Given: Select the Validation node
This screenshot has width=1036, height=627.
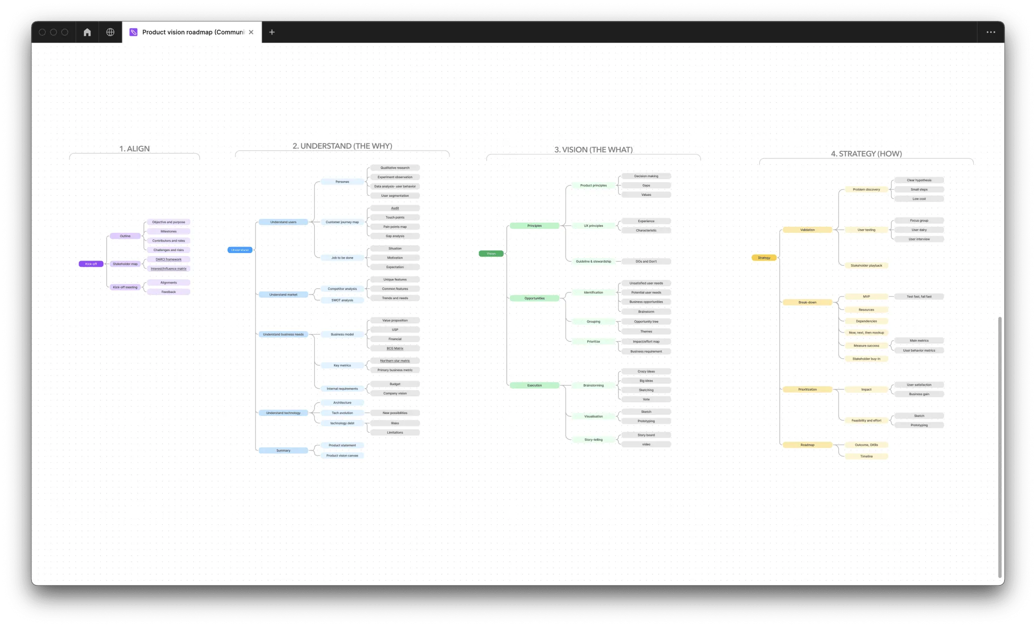Looking at the screenshot, I should [x=807, y=230].
